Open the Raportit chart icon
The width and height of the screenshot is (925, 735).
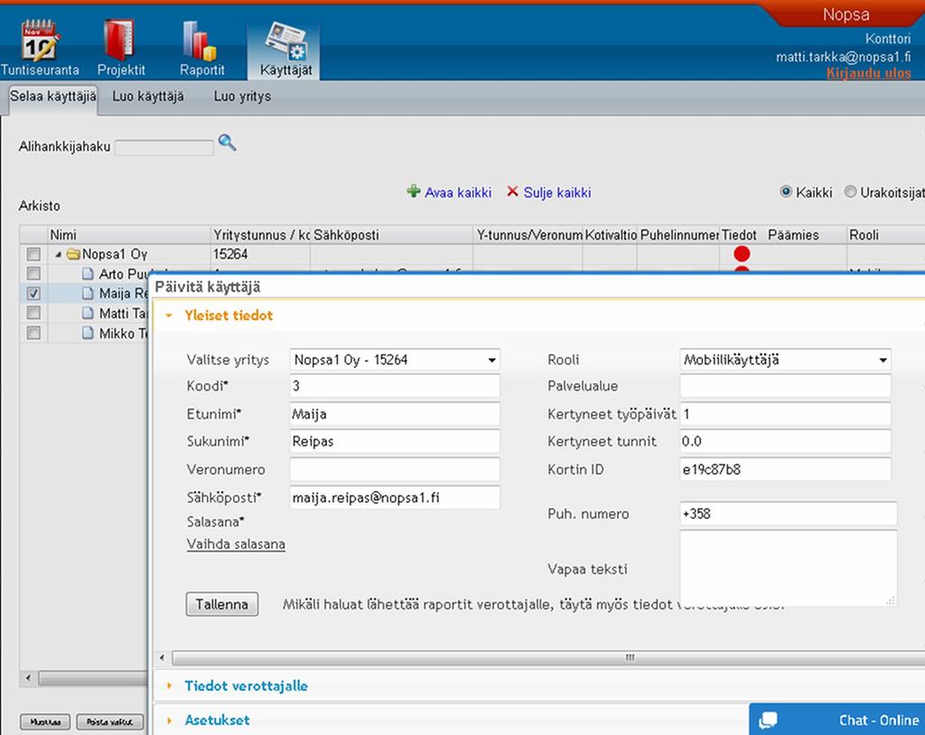(x=200, y=40)
